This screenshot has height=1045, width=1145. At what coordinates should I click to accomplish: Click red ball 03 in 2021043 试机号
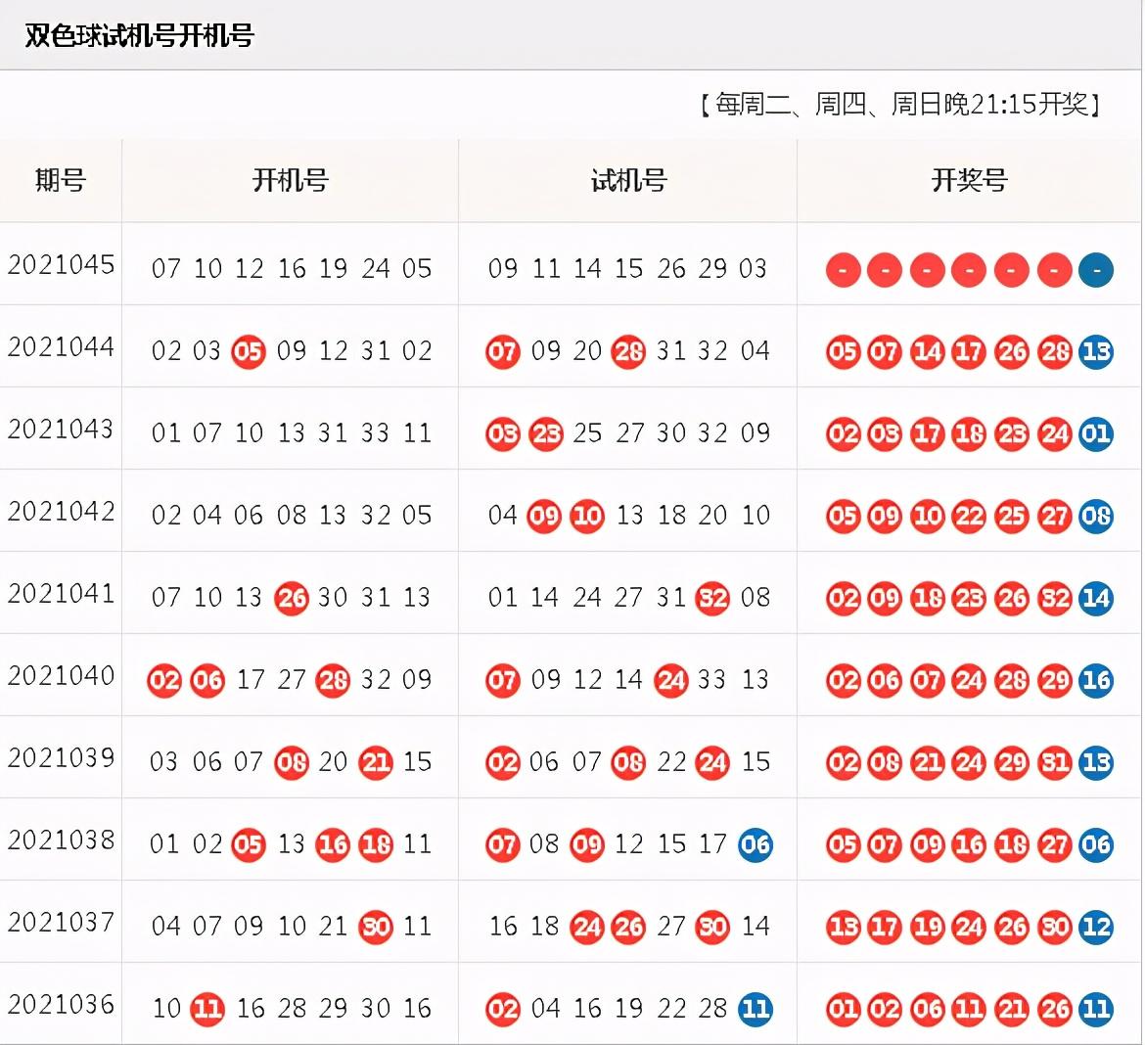pyautogui.click(x=502, y=434)
